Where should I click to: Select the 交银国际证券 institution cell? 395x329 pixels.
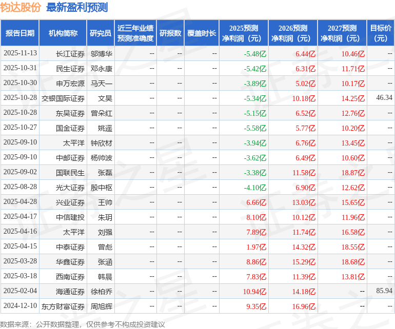click(x=63, y=98)
